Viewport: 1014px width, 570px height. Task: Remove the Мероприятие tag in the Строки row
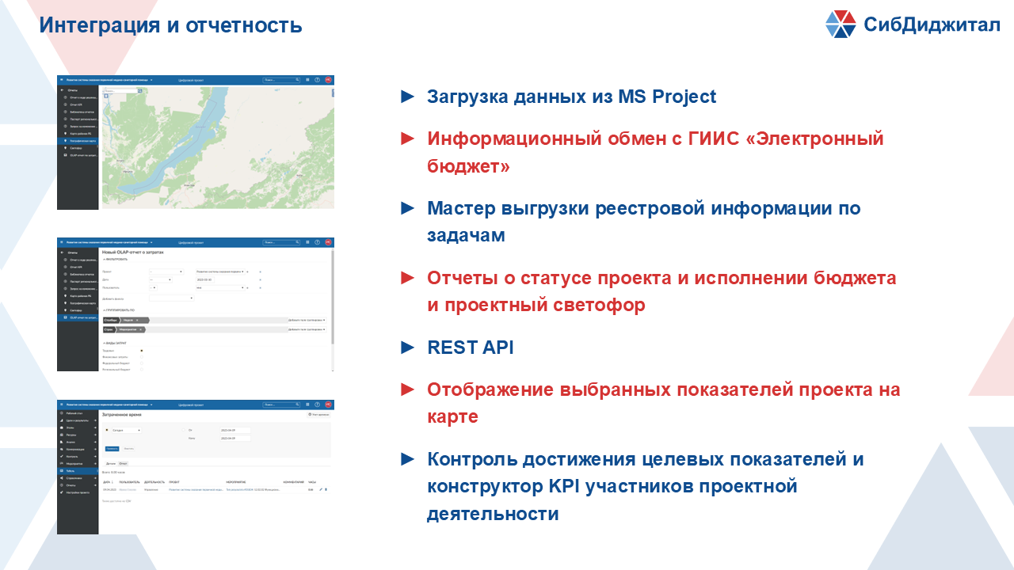(x=140, y=329)
